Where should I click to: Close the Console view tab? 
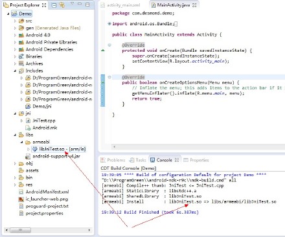[177, 160]
